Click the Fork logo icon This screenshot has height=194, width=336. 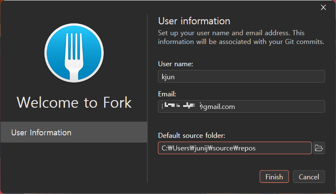(74, 53)
